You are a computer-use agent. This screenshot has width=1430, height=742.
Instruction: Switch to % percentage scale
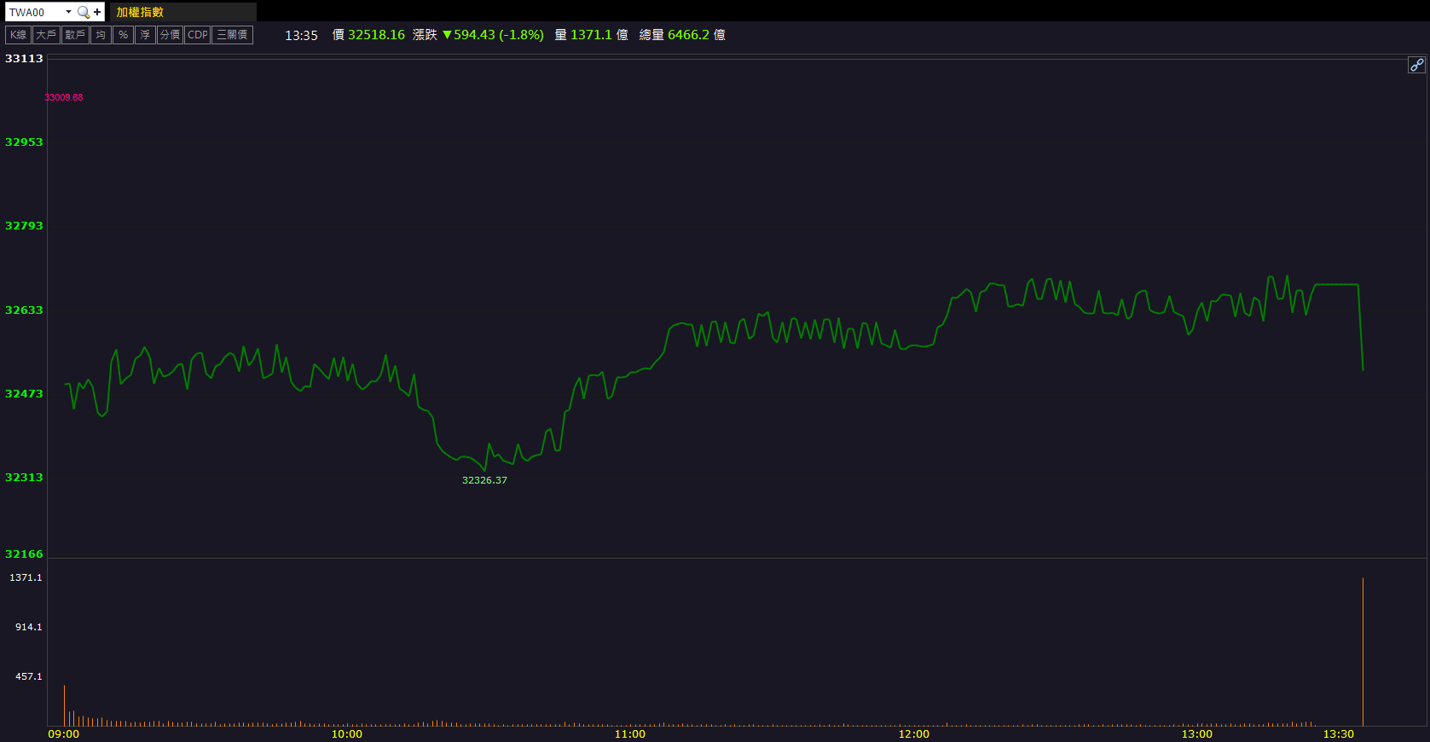click(123, 35)
